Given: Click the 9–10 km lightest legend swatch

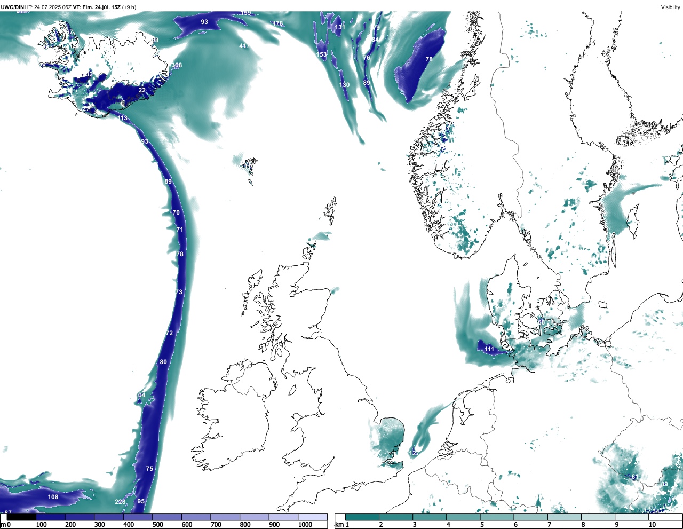Looking at the screenshot, I should (x=632, y=517).
